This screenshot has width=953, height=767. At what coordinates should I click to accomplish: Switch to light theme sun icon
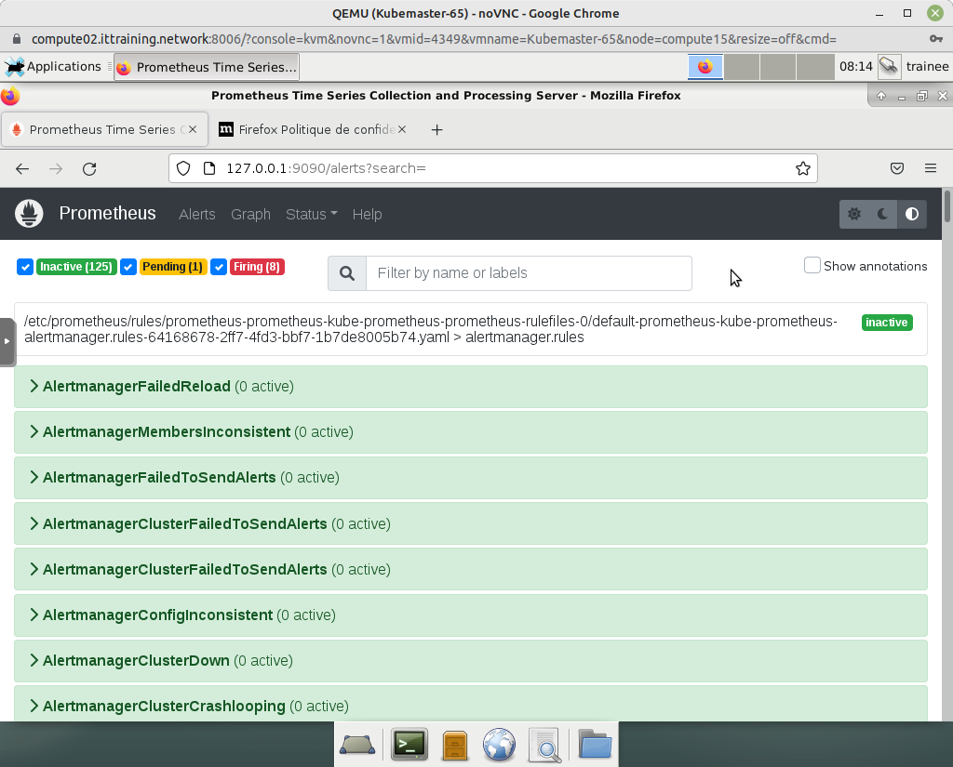point(854,214)
